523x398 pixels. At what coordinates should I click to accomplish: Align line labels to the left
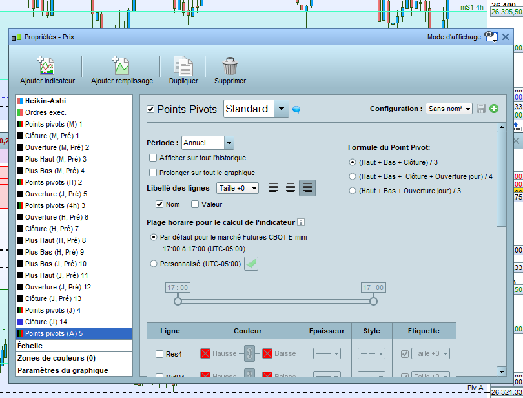(x=274, y=188)
